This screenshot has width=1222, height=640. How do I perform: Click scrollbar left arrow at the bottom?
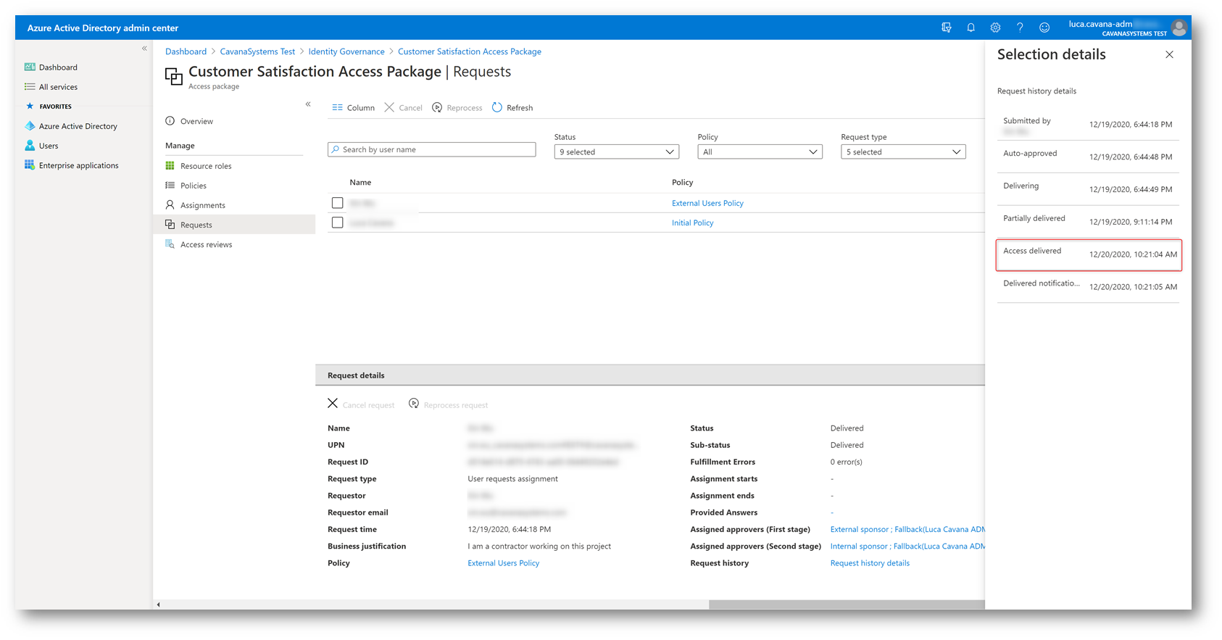click(x=158, y=604)
